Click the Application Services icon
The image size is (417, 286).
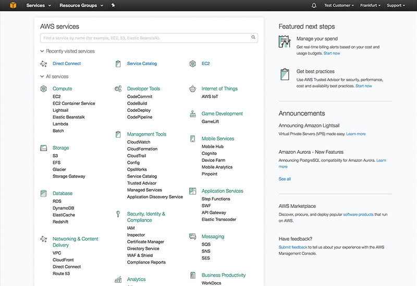coord(192,191)
